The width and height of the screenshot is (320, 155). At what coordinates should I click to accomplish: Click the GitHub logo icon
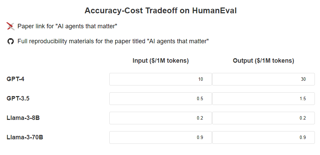(x=11, y=42)
